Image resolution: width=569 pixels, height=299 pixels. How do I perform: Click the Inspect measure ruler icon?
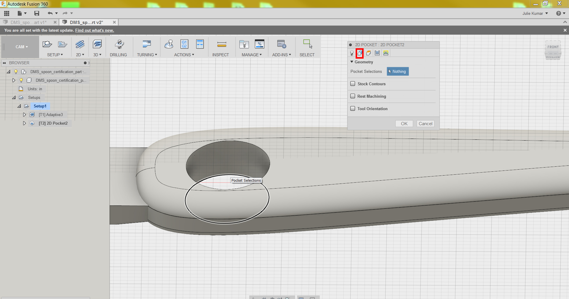222,44
